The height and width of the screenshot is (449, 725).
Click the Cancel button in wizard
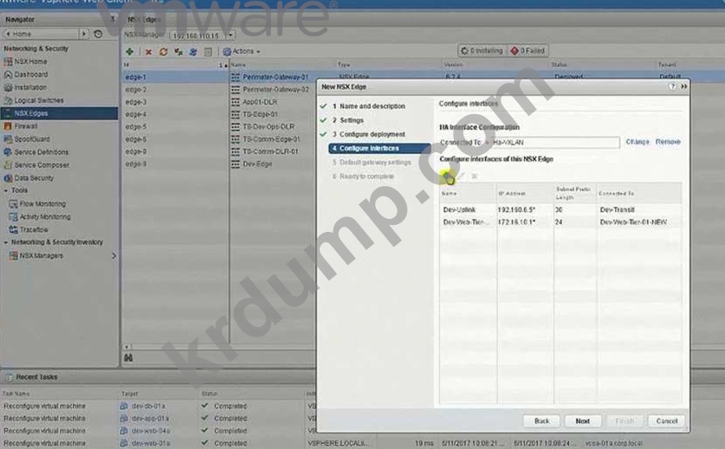666,420
